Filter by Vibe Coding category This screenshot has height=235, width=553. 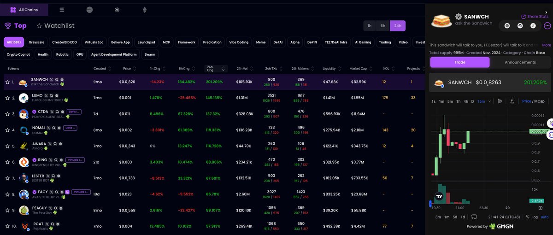239,42
